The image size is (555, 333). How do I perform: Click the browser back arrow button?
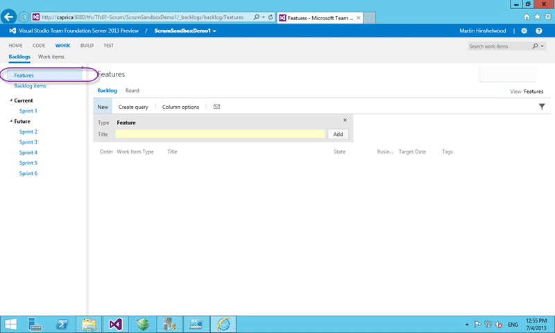coord(8,17)
